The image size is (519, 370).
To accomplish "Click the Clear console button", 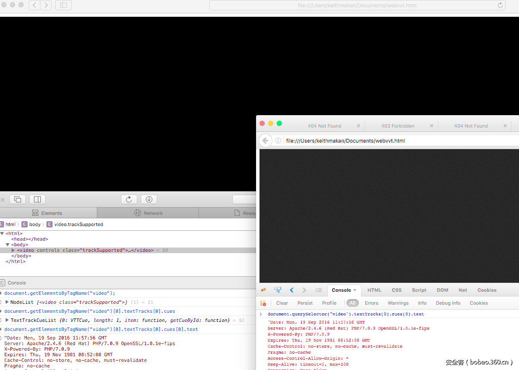I will click(282, 303).
